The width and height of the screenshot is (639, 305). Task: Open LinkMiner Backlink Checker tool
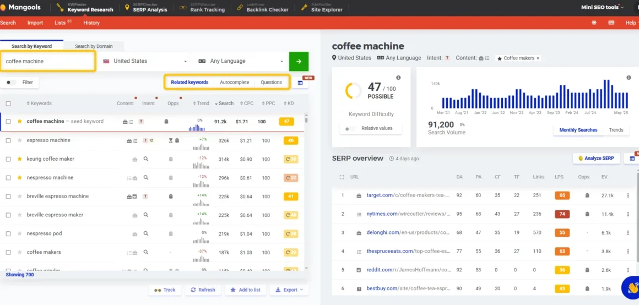(262, 8)
